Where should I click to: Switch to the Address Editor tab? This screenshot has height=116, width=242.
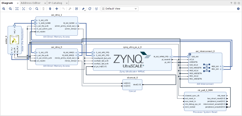tap(30, 3)
